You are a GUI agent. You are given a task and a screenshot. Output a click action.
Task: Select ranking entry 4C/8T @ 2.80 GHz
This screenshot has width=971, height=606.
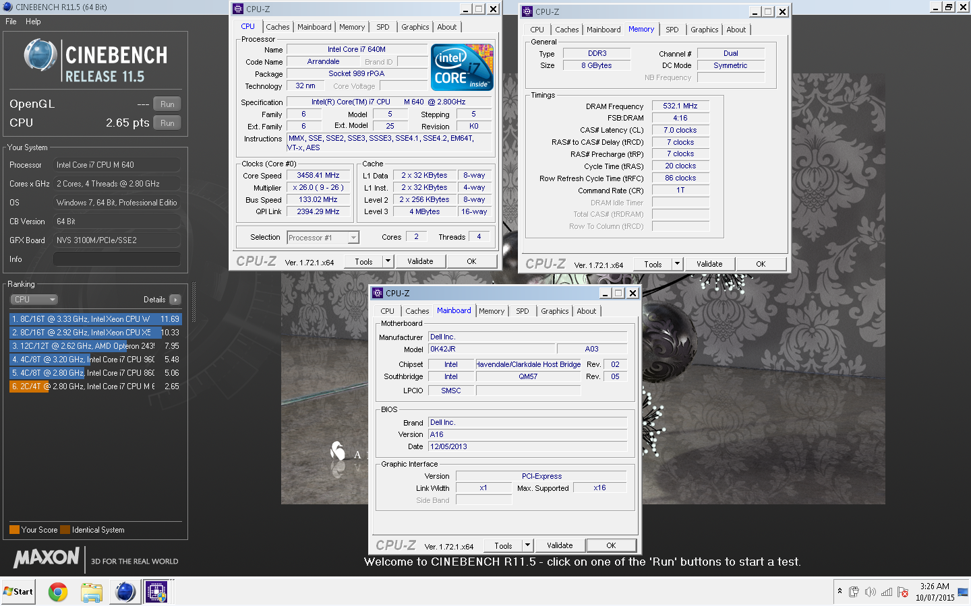pos(95,373)
